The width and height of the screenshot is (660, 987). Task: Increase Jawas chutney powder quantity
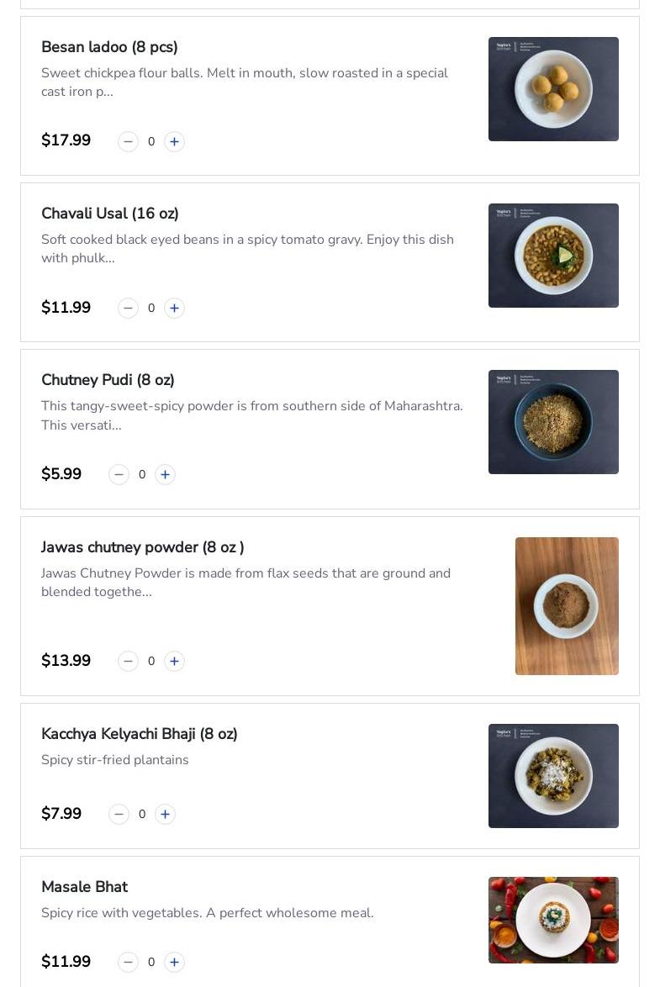point(174,661)
